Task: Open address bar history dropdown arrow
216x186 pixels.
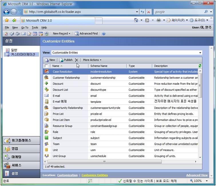Action: pyautogui.click(x=137, y=12)
